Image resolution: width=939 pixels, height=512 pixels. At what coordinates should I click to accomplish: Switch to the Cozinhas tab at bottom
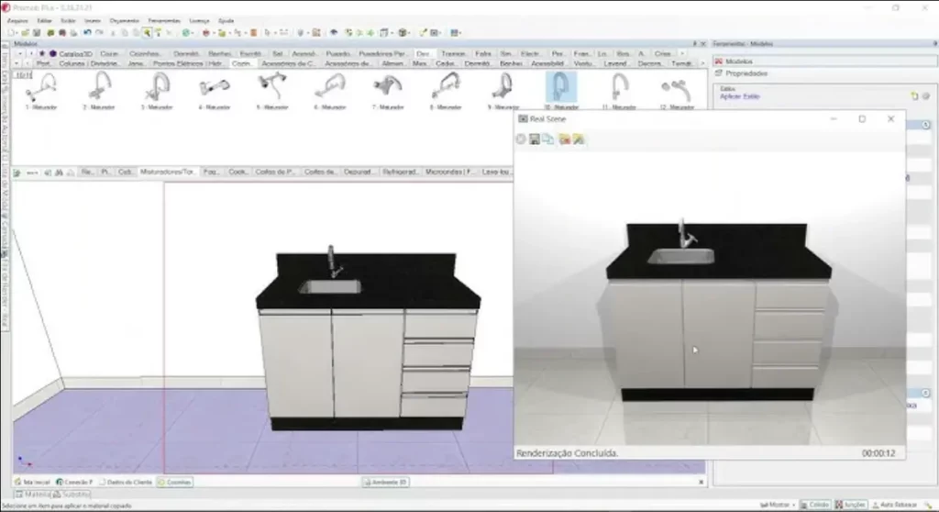point(175,481)
